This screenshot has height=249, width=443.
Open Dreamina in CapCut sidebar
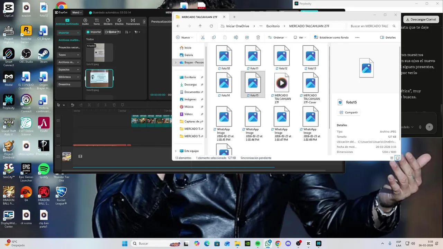[x=69, y=84]
